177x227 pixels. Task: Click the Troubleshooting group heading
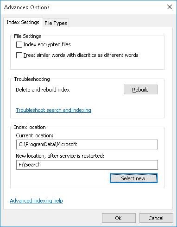[x=32, y=79]
